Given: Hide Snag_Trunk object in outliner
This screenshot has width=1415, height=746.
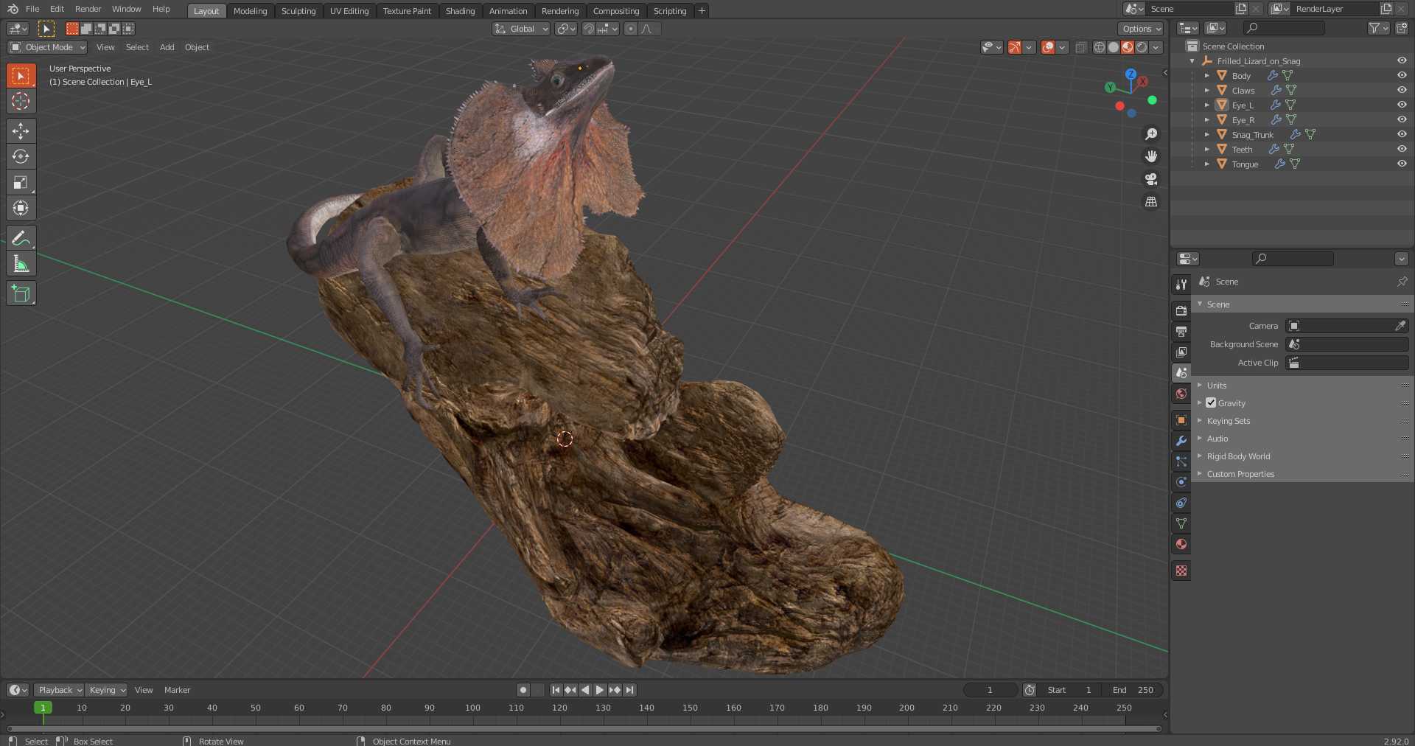Looking at the screenshot, I should (1401, 134).
